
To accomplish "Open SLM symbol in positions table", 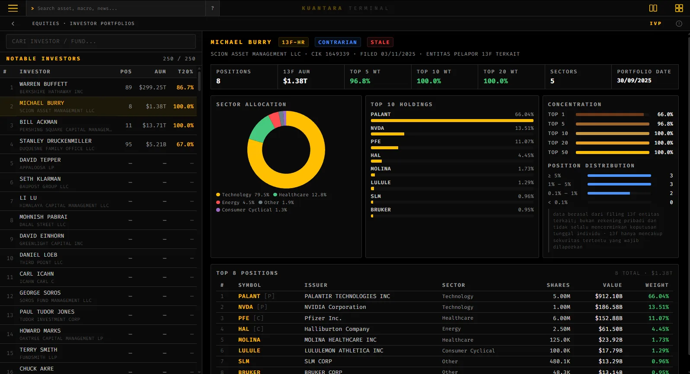I will pos(244,361).
